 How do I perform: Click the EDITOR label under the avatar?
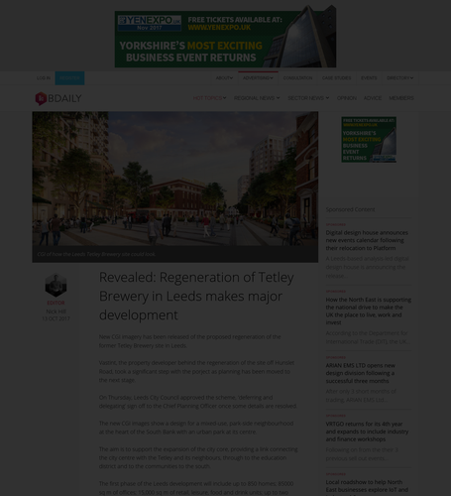[x=56, y=303]
